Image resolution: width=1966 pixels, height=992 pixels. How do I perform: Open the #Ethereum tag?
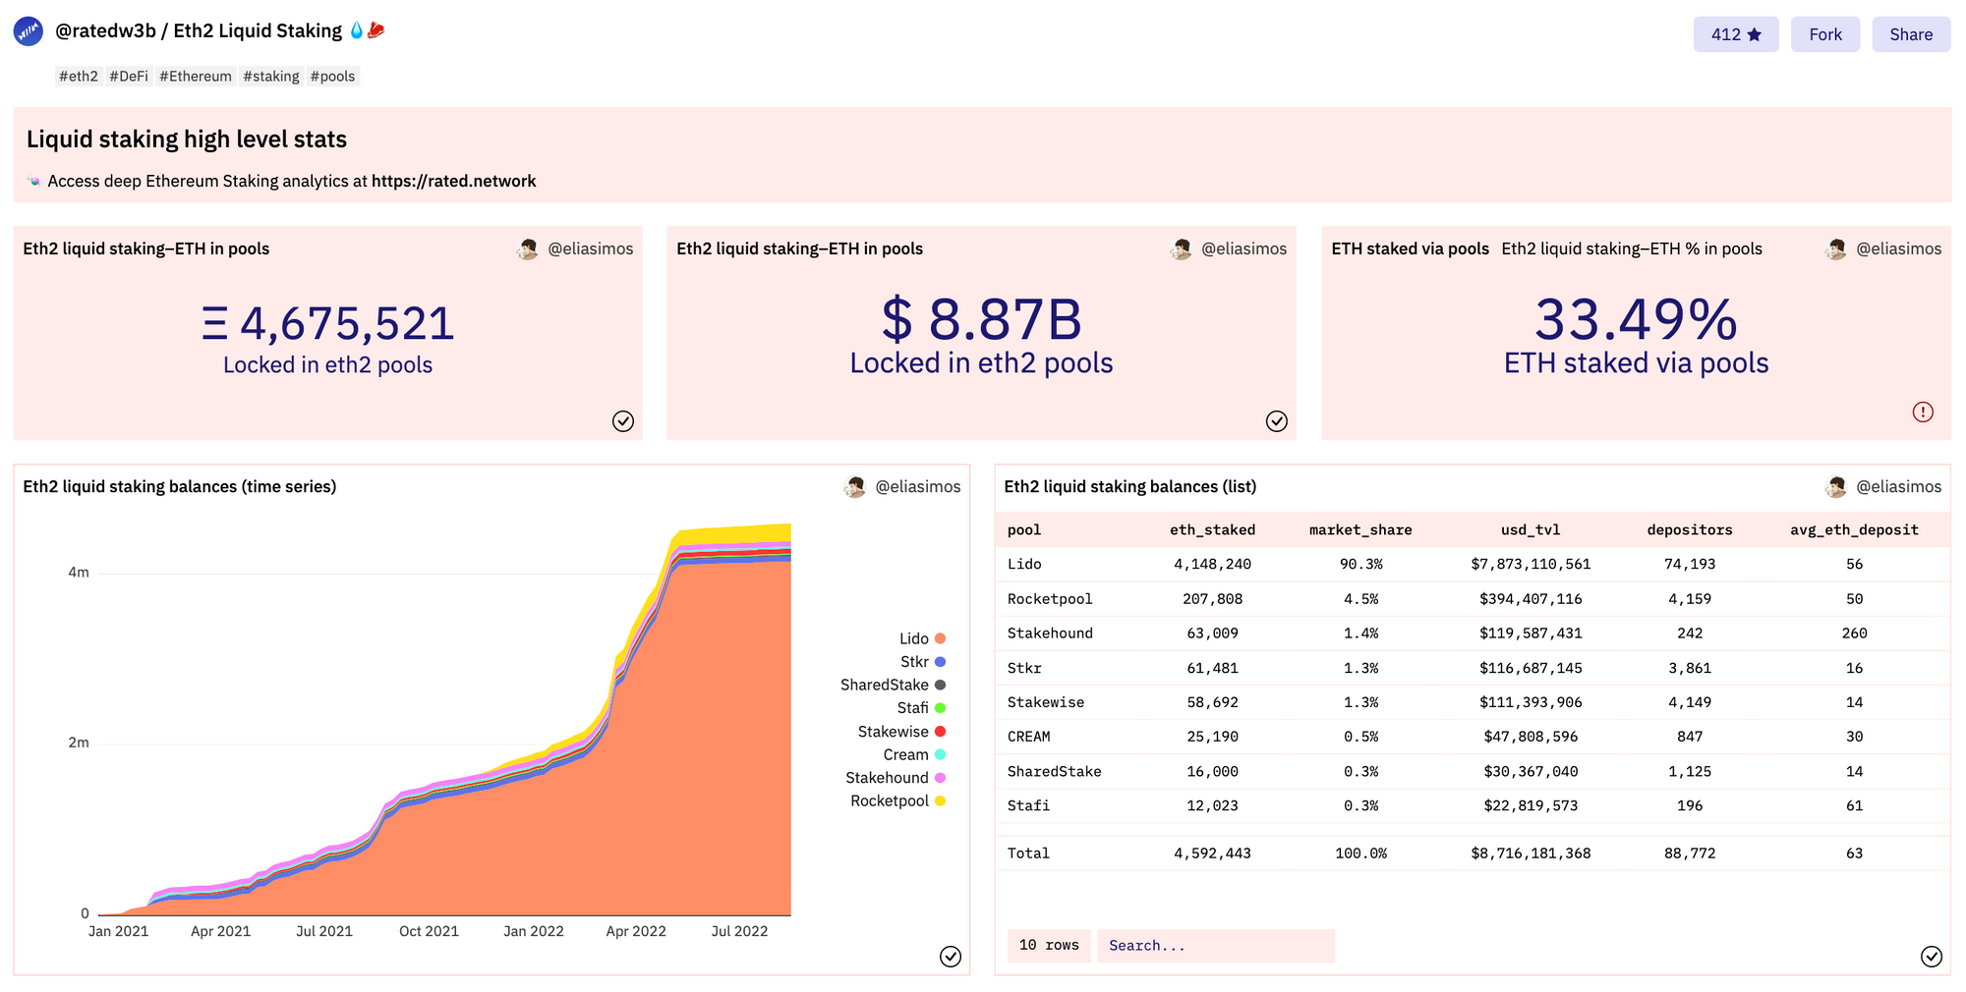[x=196, y=77]
